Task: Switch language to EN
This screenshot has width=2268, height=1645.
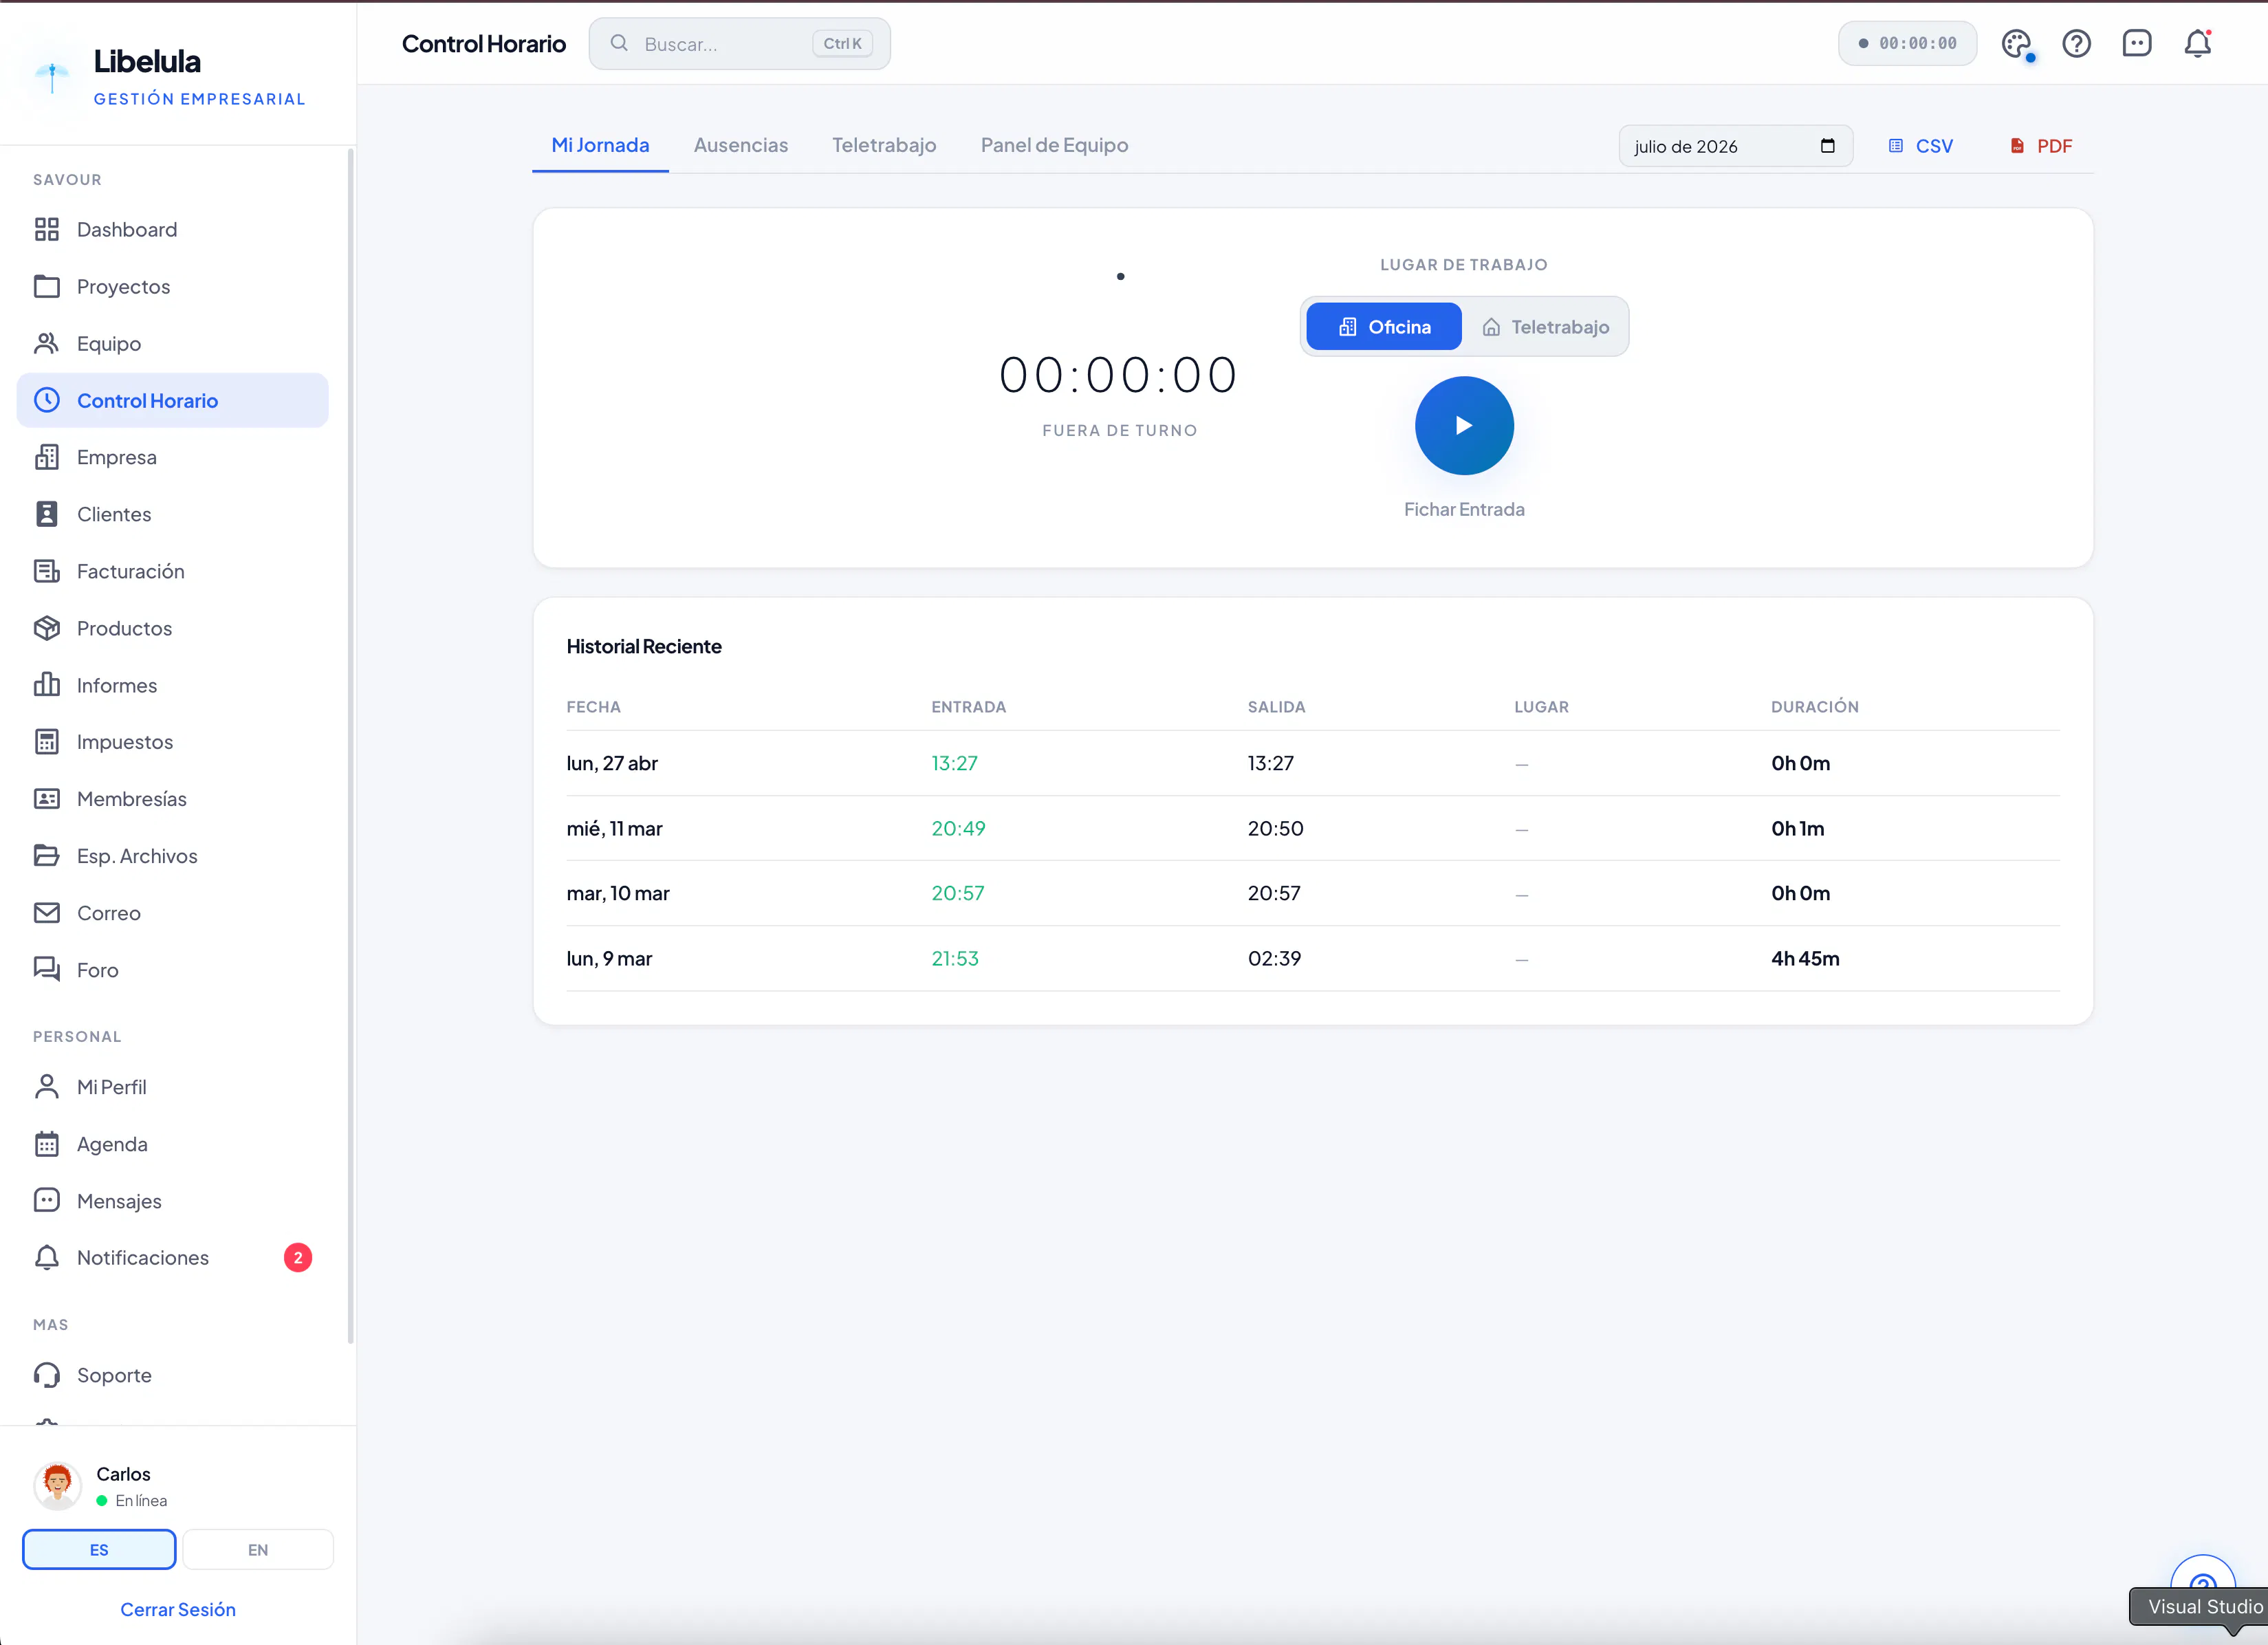Action: coord(258,1549)
